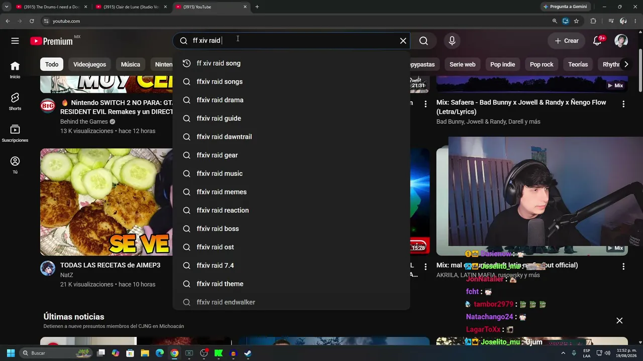Choose the 'ffxiv raid ost' suggestion
The image size is (643, 361).
[x=291, y=247]
